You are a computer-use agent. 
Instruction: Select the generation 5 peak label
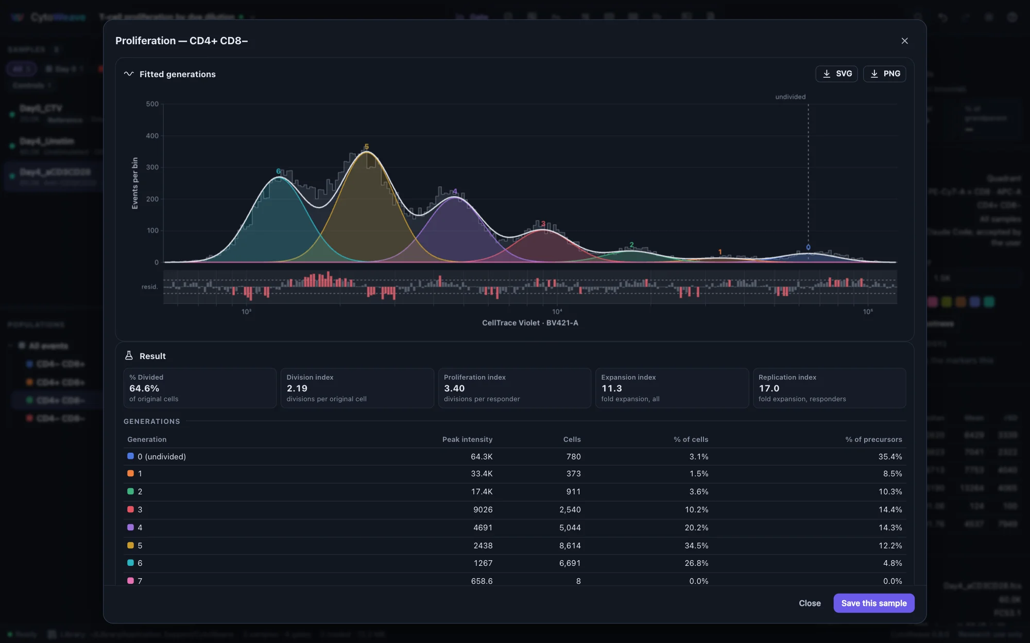coord(366,147)
